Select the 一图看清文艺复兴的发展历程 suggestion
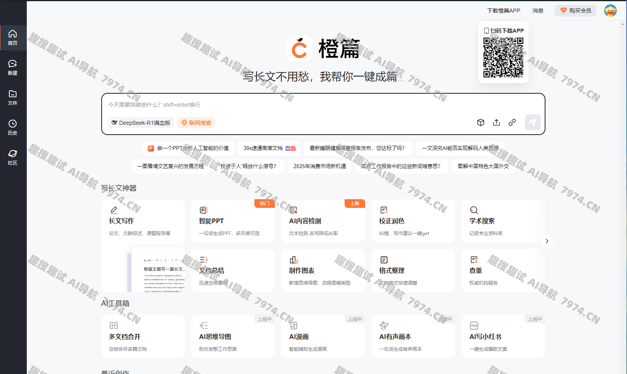The image size is (627, 374). [171, 166]
